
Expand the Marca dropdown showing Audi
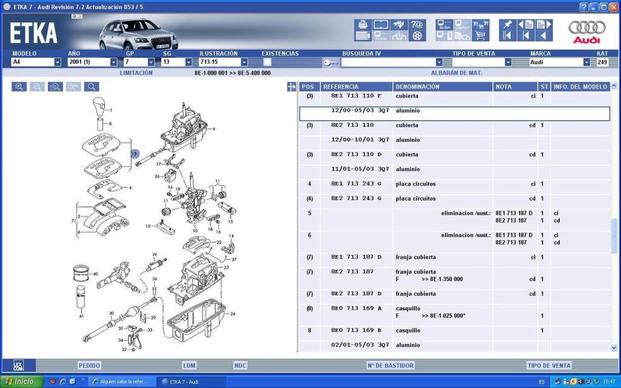point(586,62)
